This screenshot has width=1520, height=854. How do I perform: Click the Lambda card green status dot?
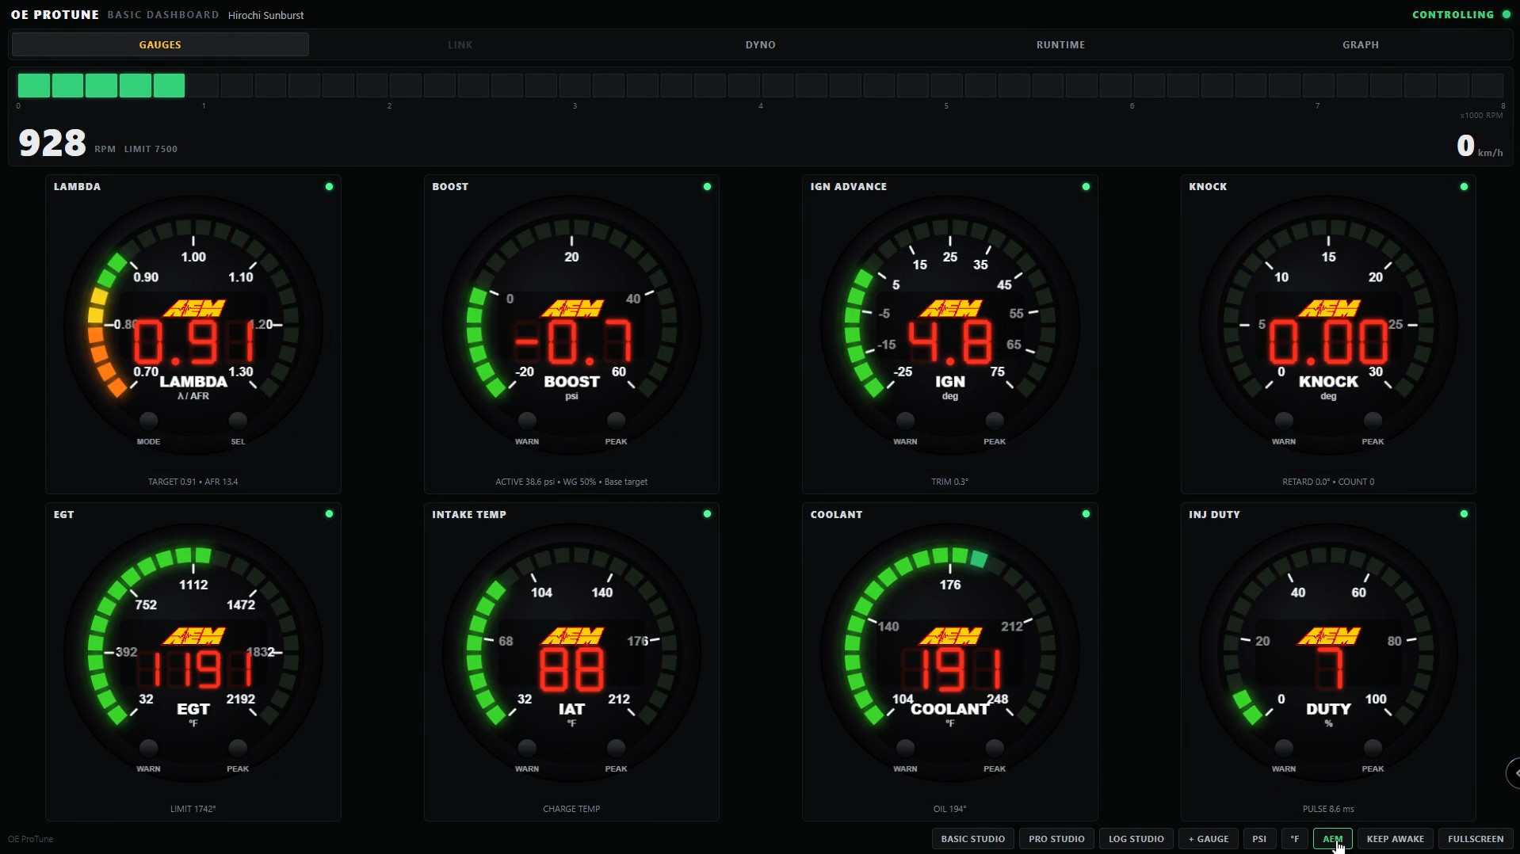329,187
